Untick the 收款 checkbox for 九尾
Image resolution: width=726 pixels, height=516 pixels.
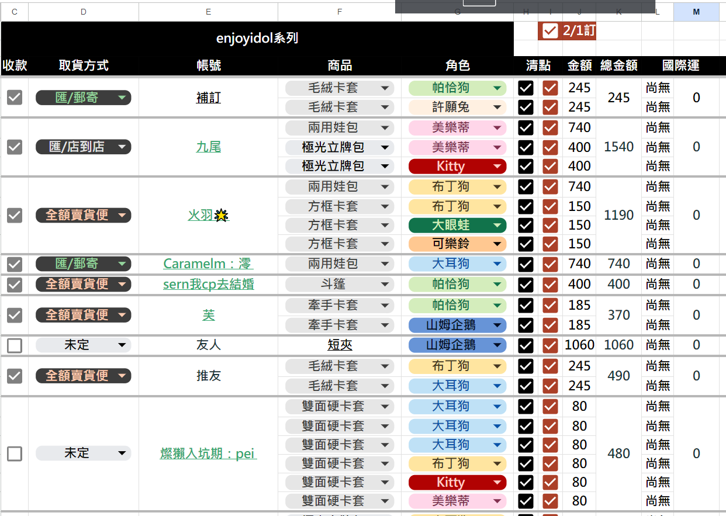coord(15,147)
